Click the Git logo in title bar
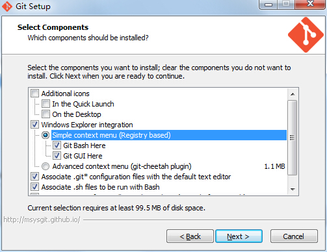The image size is (327, 252). click(x=7, y=6)
